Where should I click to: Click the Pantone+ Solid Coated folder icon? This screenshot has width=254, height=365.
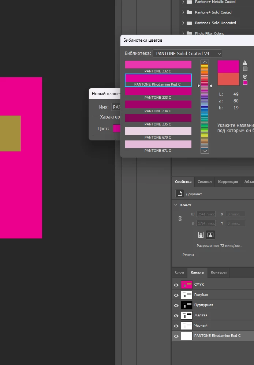tap(189, 12)
